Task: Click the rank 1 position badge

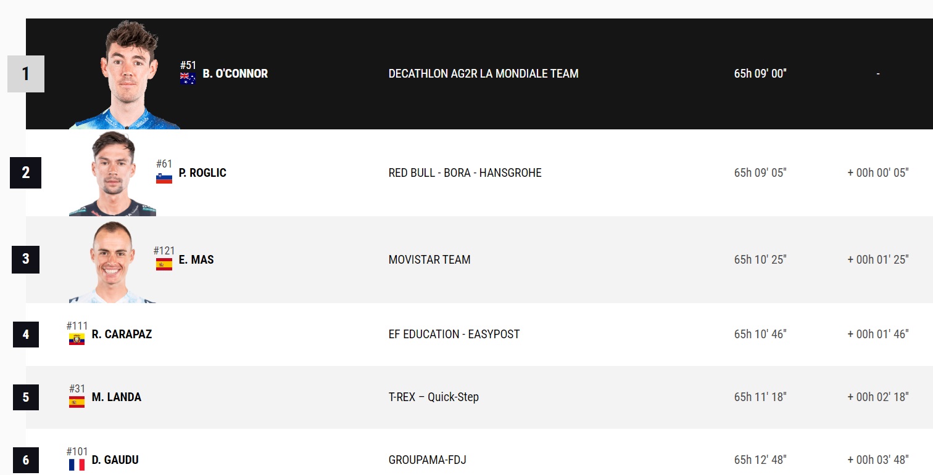Action: pos(25,74)
